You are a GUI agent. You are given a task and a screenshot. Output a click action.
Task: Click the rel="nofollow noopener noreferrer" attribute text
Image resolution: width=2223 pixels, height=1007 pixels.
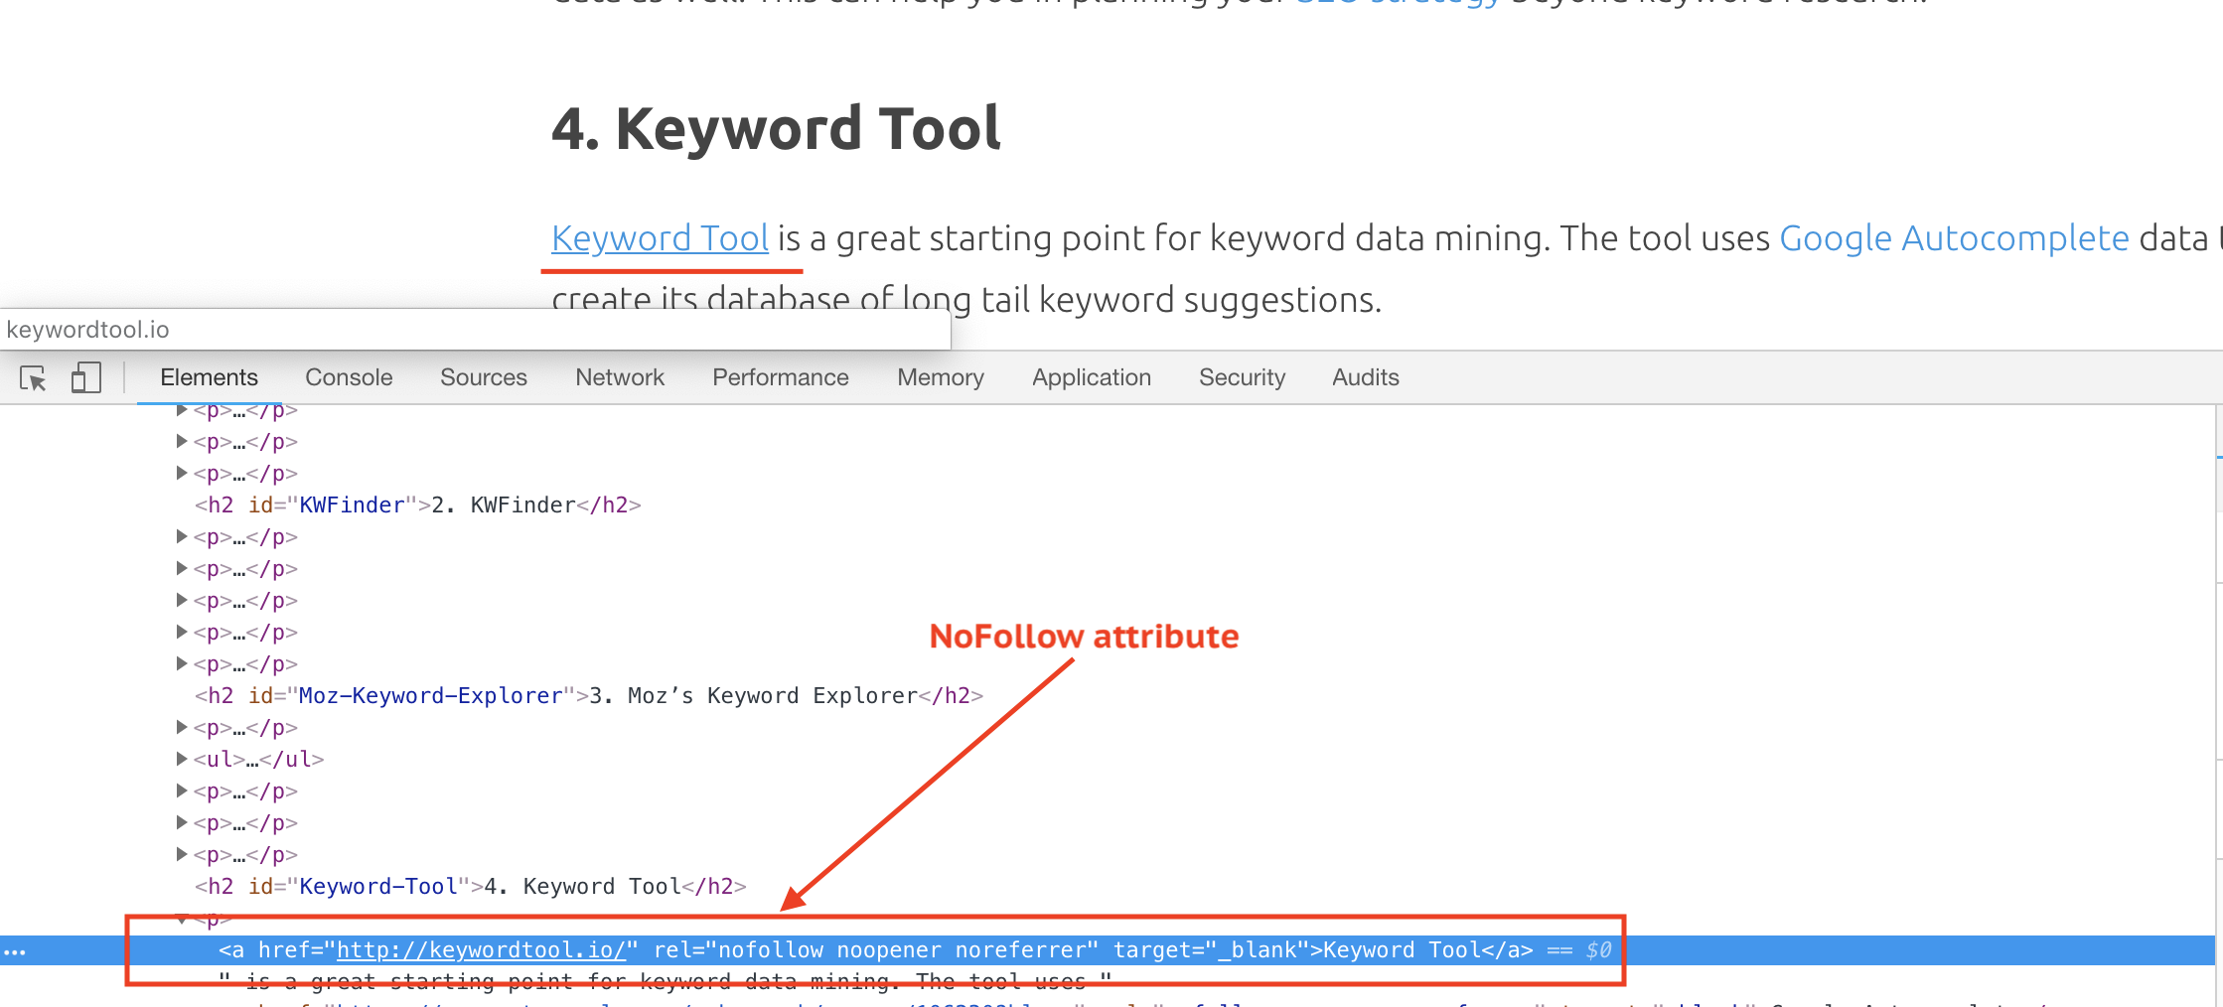click(876, 950)
